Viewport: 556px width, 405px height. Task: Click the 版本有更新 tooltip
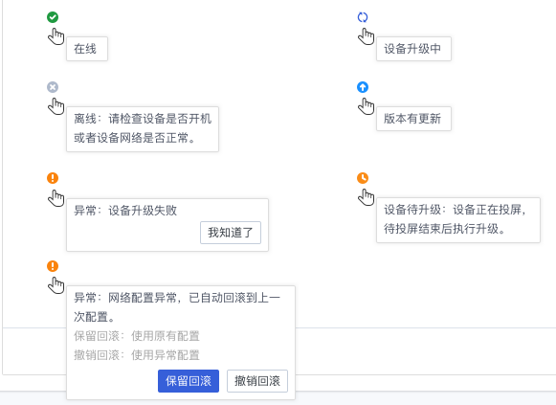click(413, 119)
